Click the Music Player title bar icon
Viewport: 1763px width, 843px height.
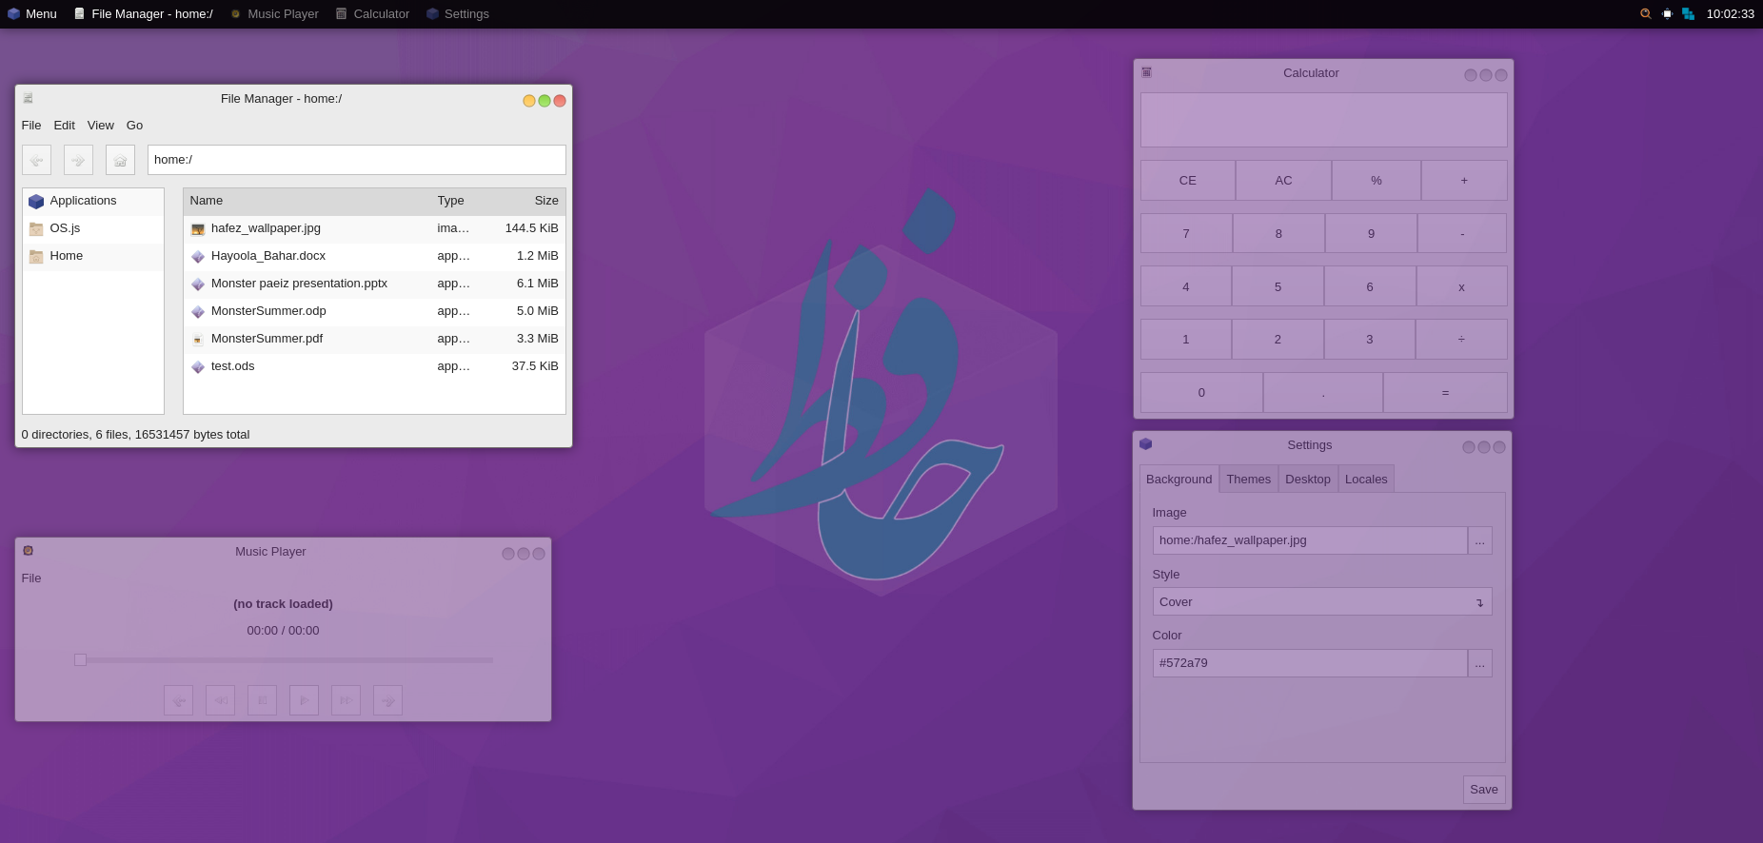pyautogui.click(x=29, y=551)
